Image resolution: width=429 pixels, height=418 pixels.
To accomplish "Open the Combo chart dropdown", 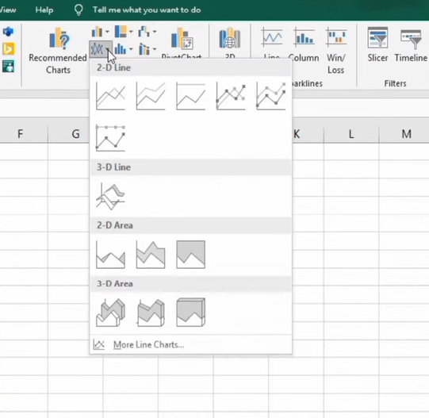I will (x=147, y=49).
